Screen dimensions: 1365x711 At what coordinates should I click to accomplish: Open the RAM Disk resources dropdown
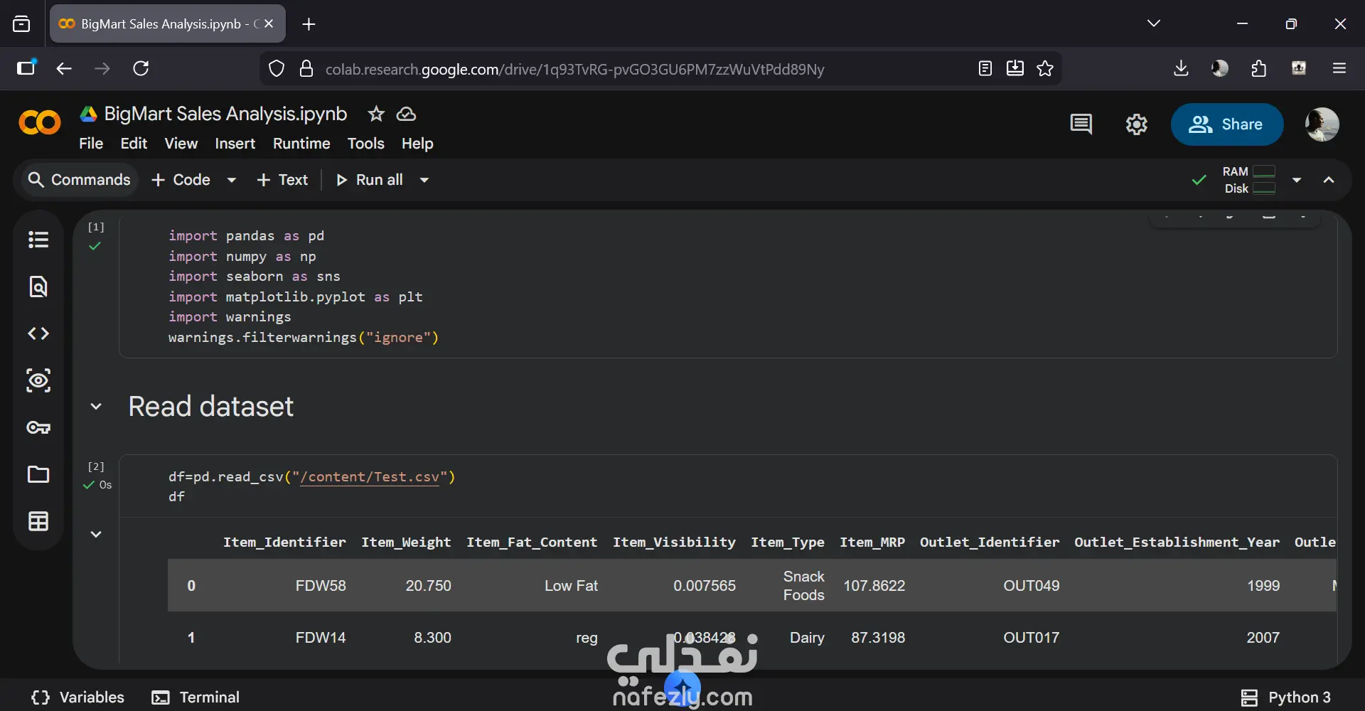click(x=1297, y=180)
